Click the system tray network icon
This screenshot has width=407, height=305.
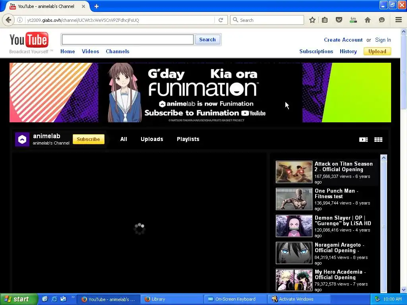(x=377, y=299)
